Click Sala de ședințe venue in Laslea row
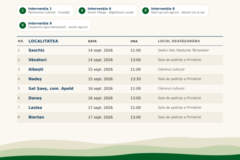Image resolution: width=240 pixels, height=160 pixels. 180,108
